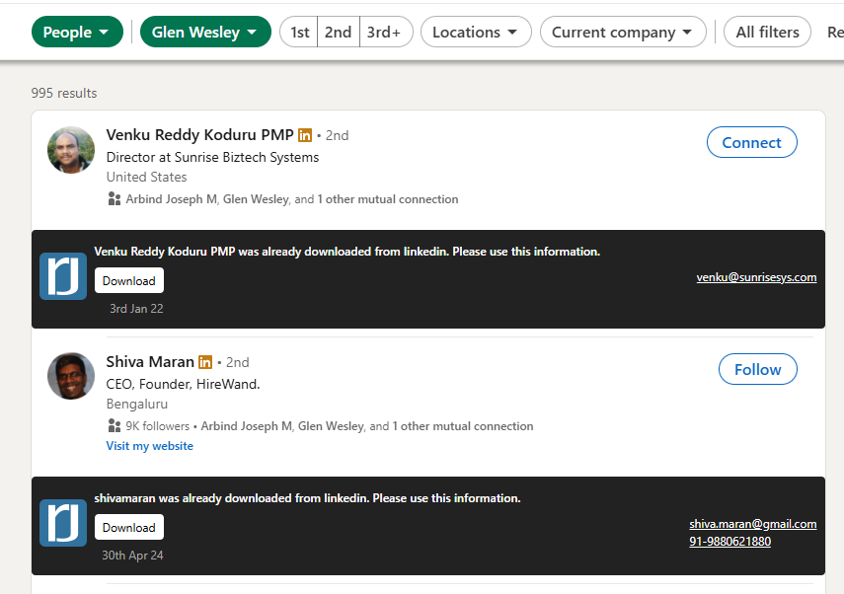Toggle the 3rd+ degree connections filter
The height and width of the screenshot is (594, 844).
tap(384, 32)
